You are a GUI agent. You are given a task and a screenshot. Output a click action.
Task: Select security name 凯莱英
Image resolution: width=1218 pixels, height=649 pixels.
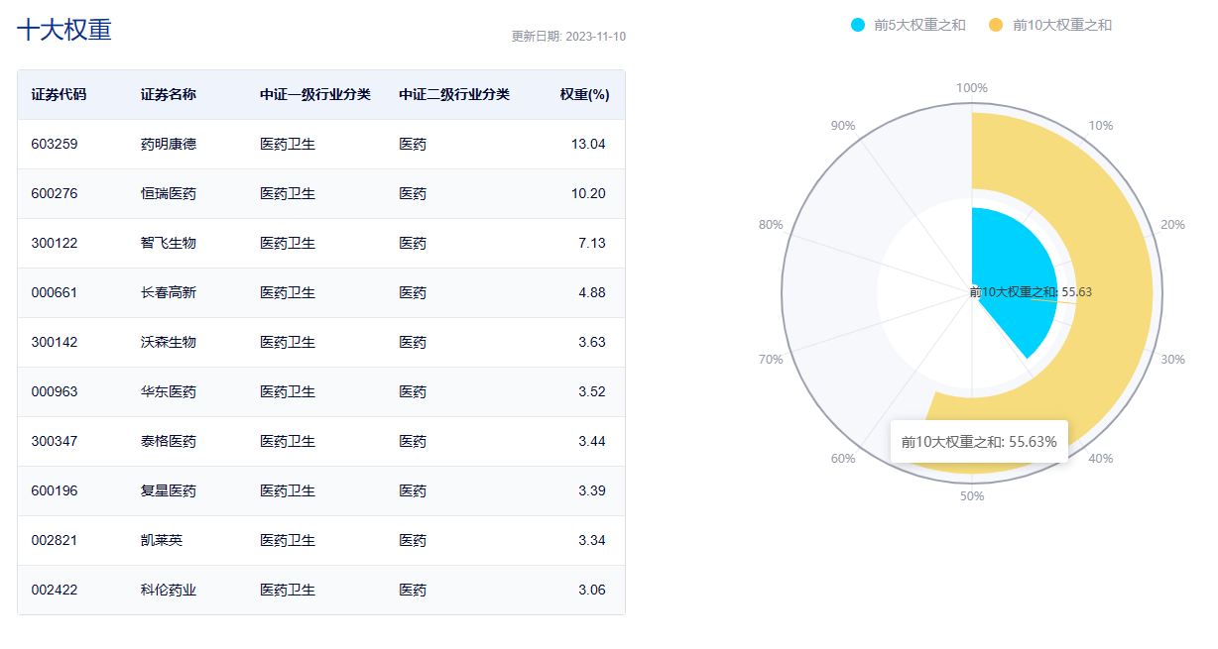pos(162,540)
